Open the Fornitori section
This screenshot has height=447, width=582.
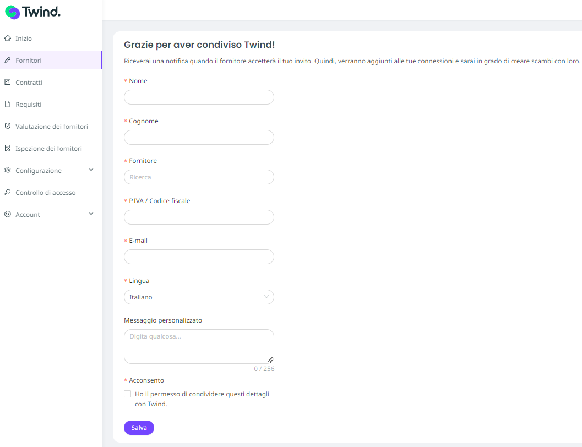51,60
